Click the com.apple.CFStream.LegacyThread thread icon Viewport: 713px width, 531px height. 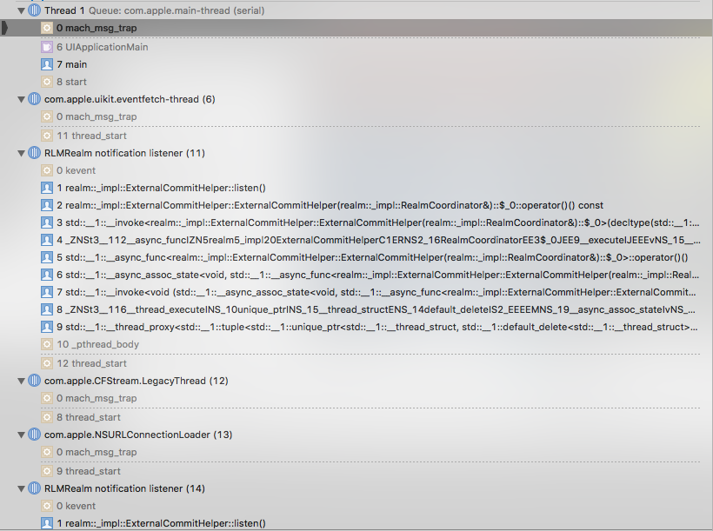point(32,381)
